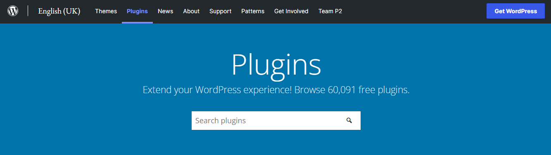Click the "Browse 60,091 free plugins" text
Screen dimensions: 551x155
351,90
